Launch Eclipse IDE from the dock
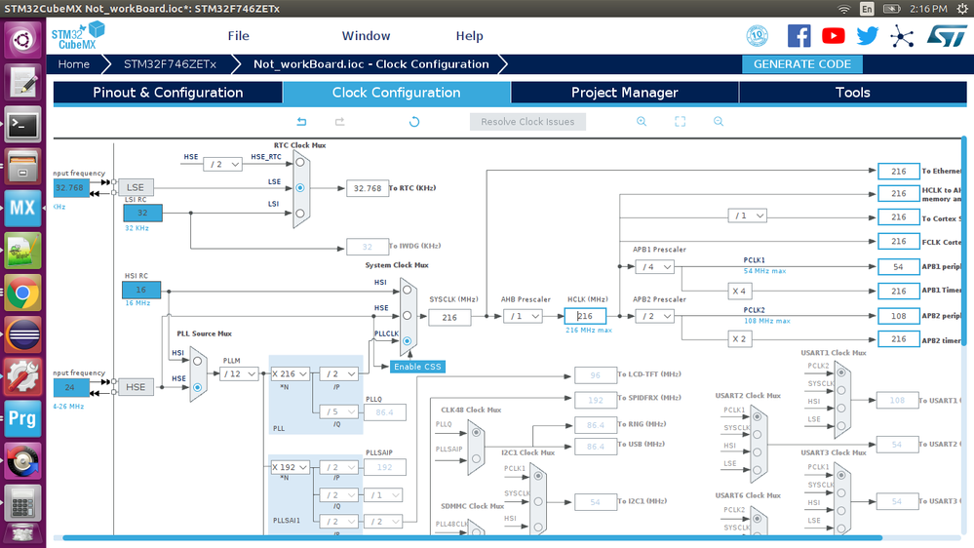The height and width of the screenshot is (548, 974). [23, 334]
